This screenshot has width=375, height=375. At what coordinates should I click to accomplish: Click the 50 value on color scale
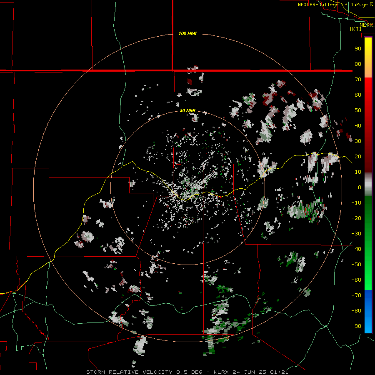358,110
